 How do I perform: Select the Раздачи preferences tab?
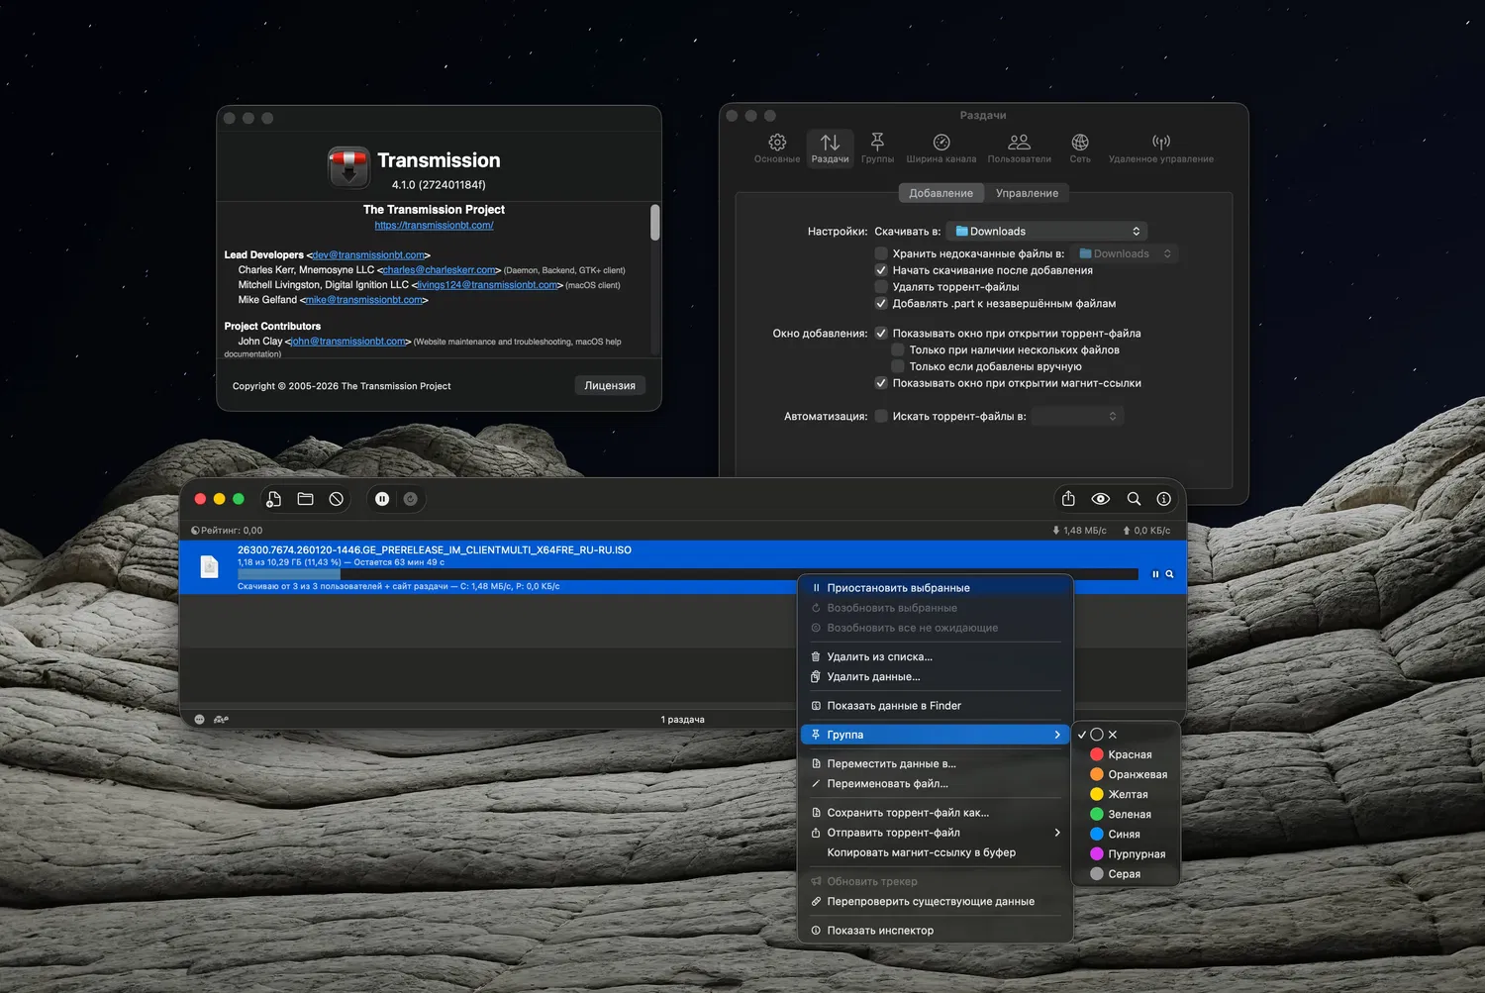(x=830, y=149)
